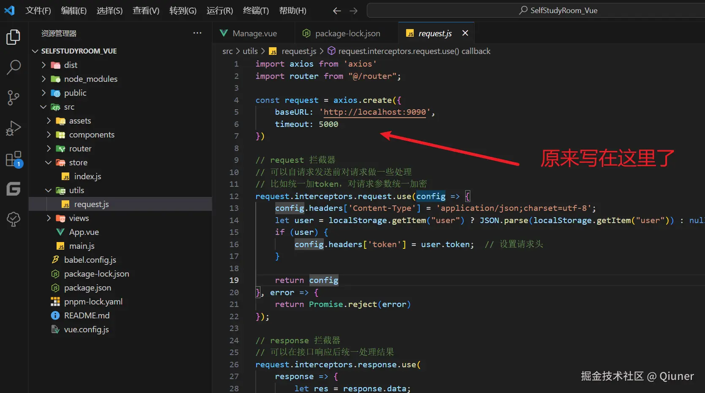Open the Search view in activity bar
Image resolution: width=705 pixels, height=393 pixels.
(14, 67)
